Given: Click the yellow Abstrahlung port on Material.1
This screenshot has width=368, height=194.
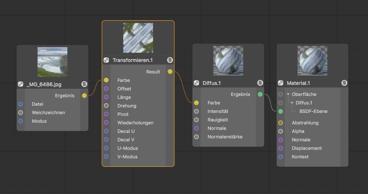Looking at the screenshot, I should click(x=280, y=123).
